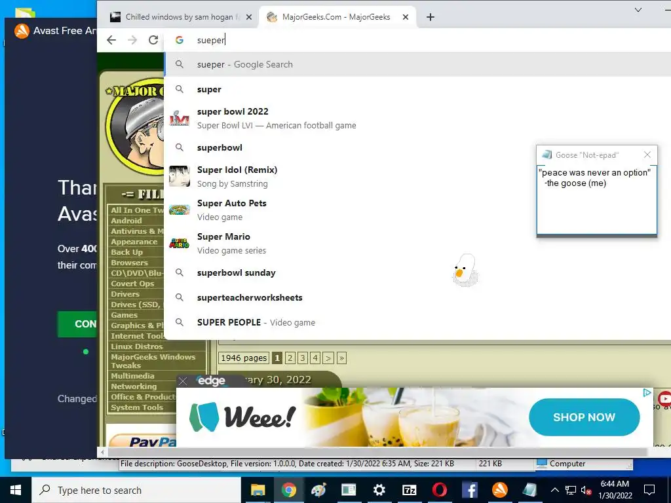Select the 'Super Idol (Remix)' suggestion

click(x=417, y=176)
